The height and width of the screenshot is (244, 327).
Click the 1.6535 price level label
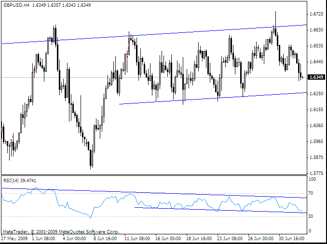click(x=316, y=46)
